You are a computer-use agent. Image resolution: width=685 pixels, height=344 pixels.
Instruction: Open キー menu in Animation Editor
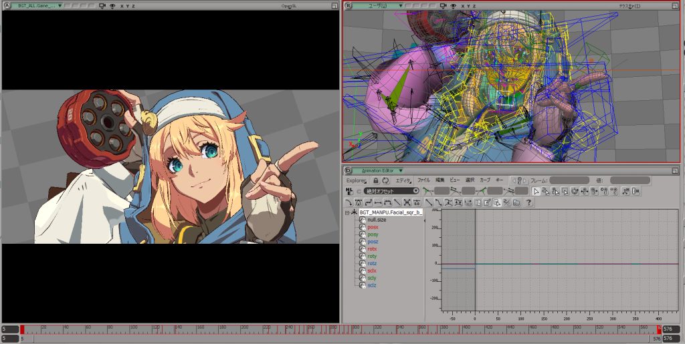tap(499, 180)
